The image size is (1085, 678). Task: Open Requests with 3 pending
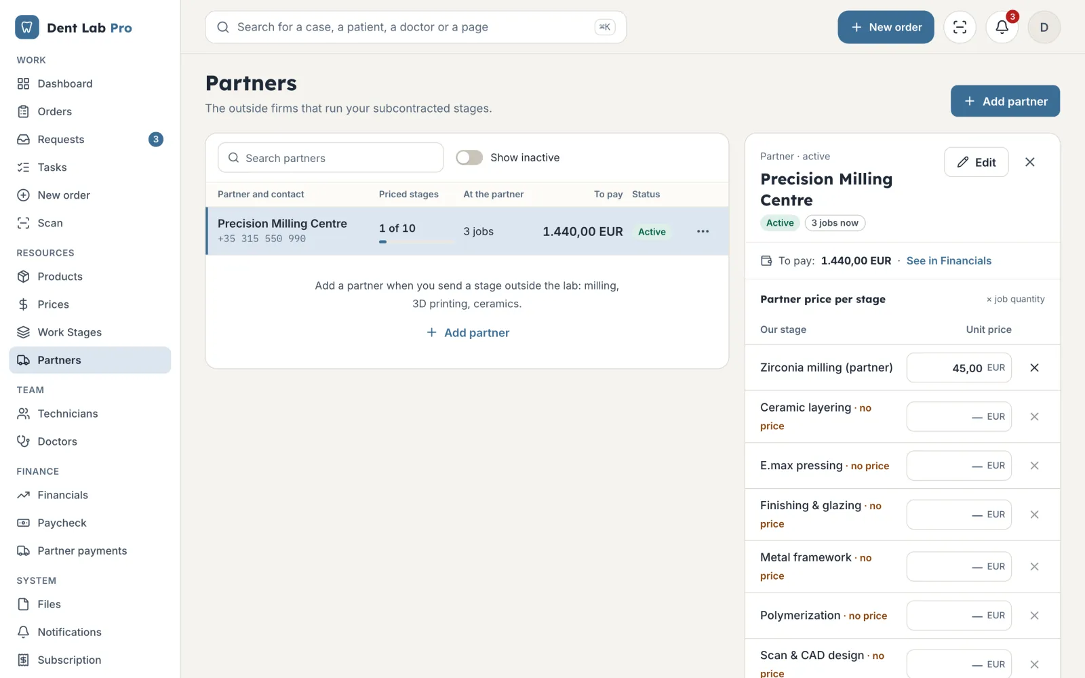pos(90,139)
